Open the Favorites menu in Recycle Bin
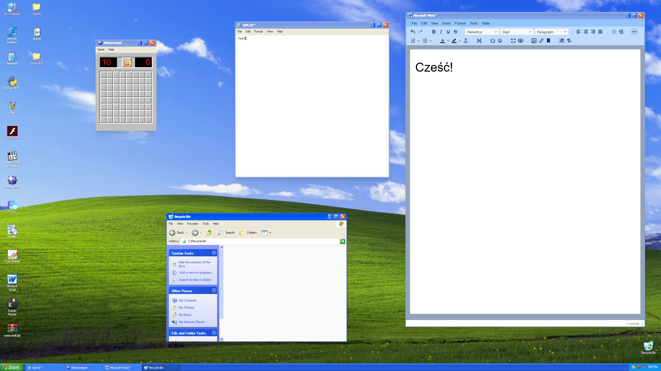Screen dimensions: 661x371 tap(193, 224)
